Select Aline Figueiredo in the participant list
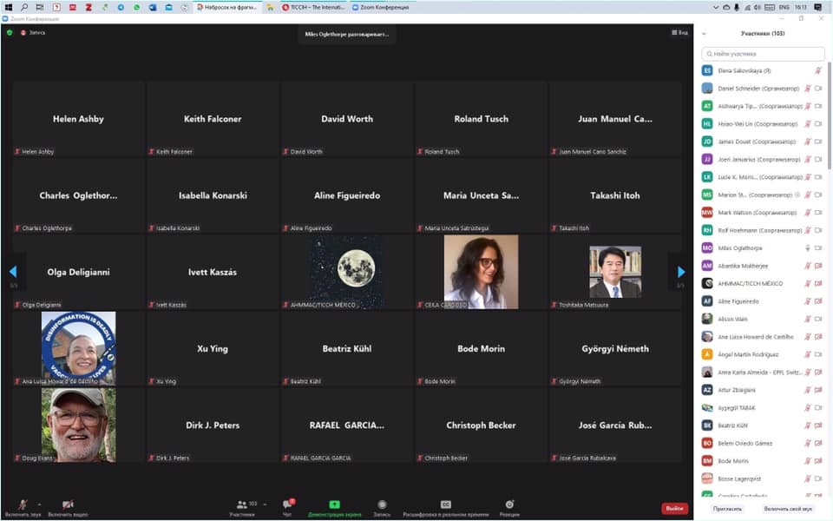This screenshot has height=521, width=833. 763,301
